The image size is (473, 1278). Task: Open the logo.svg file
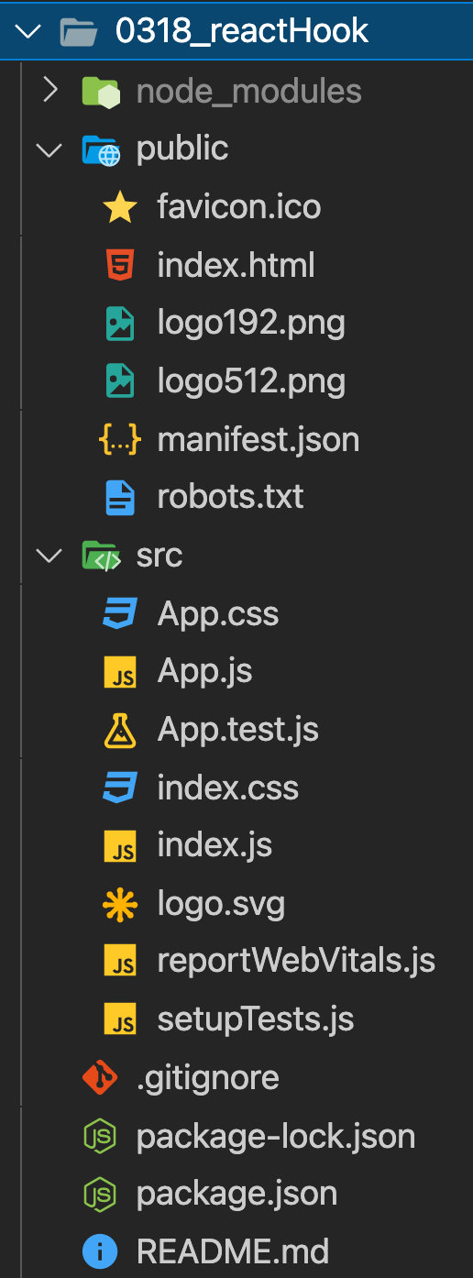point(222,907)
